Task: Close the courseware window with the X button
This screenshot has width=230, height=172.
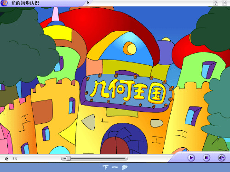Action: 224,3
